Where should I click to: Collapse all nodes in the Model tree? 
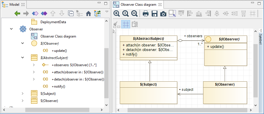(71, 13)
